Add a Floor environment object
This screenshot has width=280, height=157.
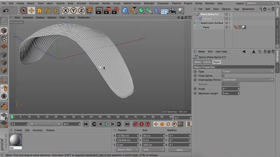click(x=164, y=10)
